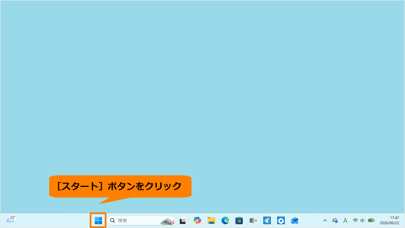Image resolution: width=405 pixels, height=228 pixels.
Task: Open the weather widget showing 22°
Action: (x=11, y=219)
